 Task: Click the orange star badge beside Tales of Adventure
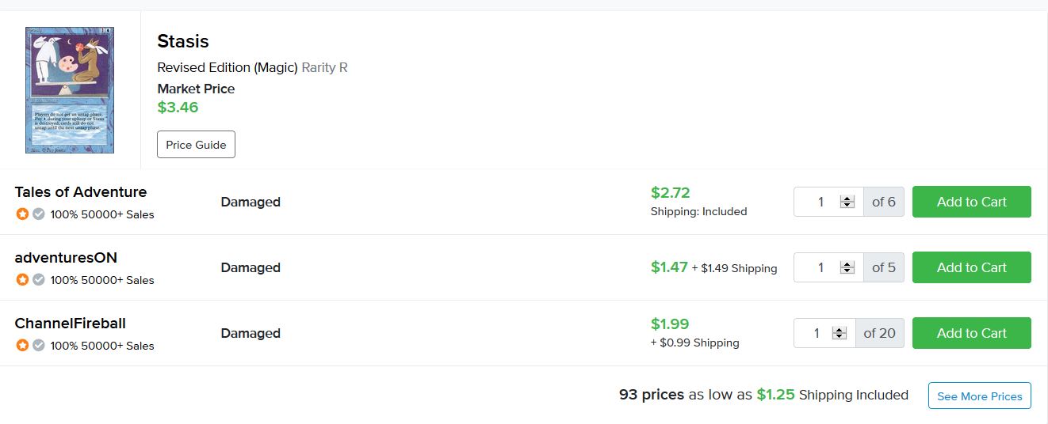22,214
